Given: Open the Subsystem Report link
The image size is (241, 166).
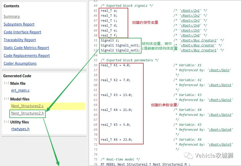Looking at the screenshot, I should point(19,24).
